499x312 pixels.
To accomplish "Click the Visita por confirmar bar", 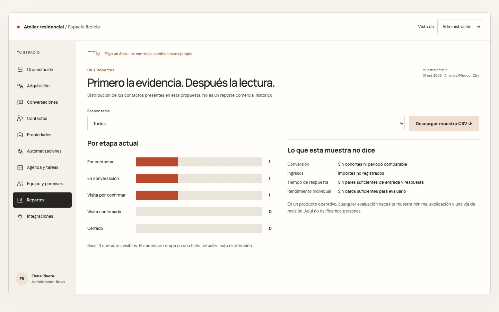I will click(x=199, y=195).
